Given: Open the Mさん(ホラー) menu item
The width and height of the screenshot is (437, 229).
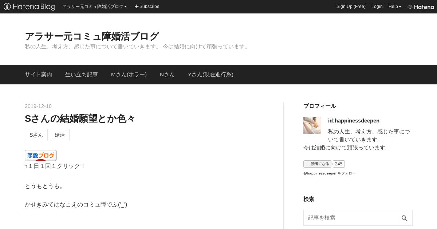Looking at the screenshot, I should (129, 75).
